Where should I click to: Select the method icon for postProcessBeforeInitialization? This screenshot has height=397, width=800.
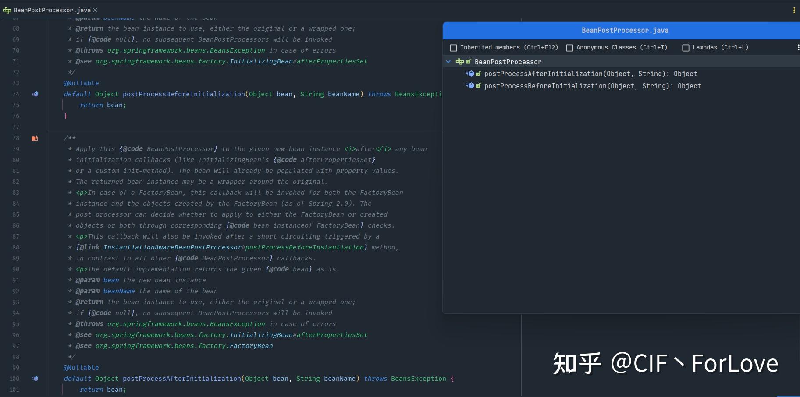coord(472,86)
